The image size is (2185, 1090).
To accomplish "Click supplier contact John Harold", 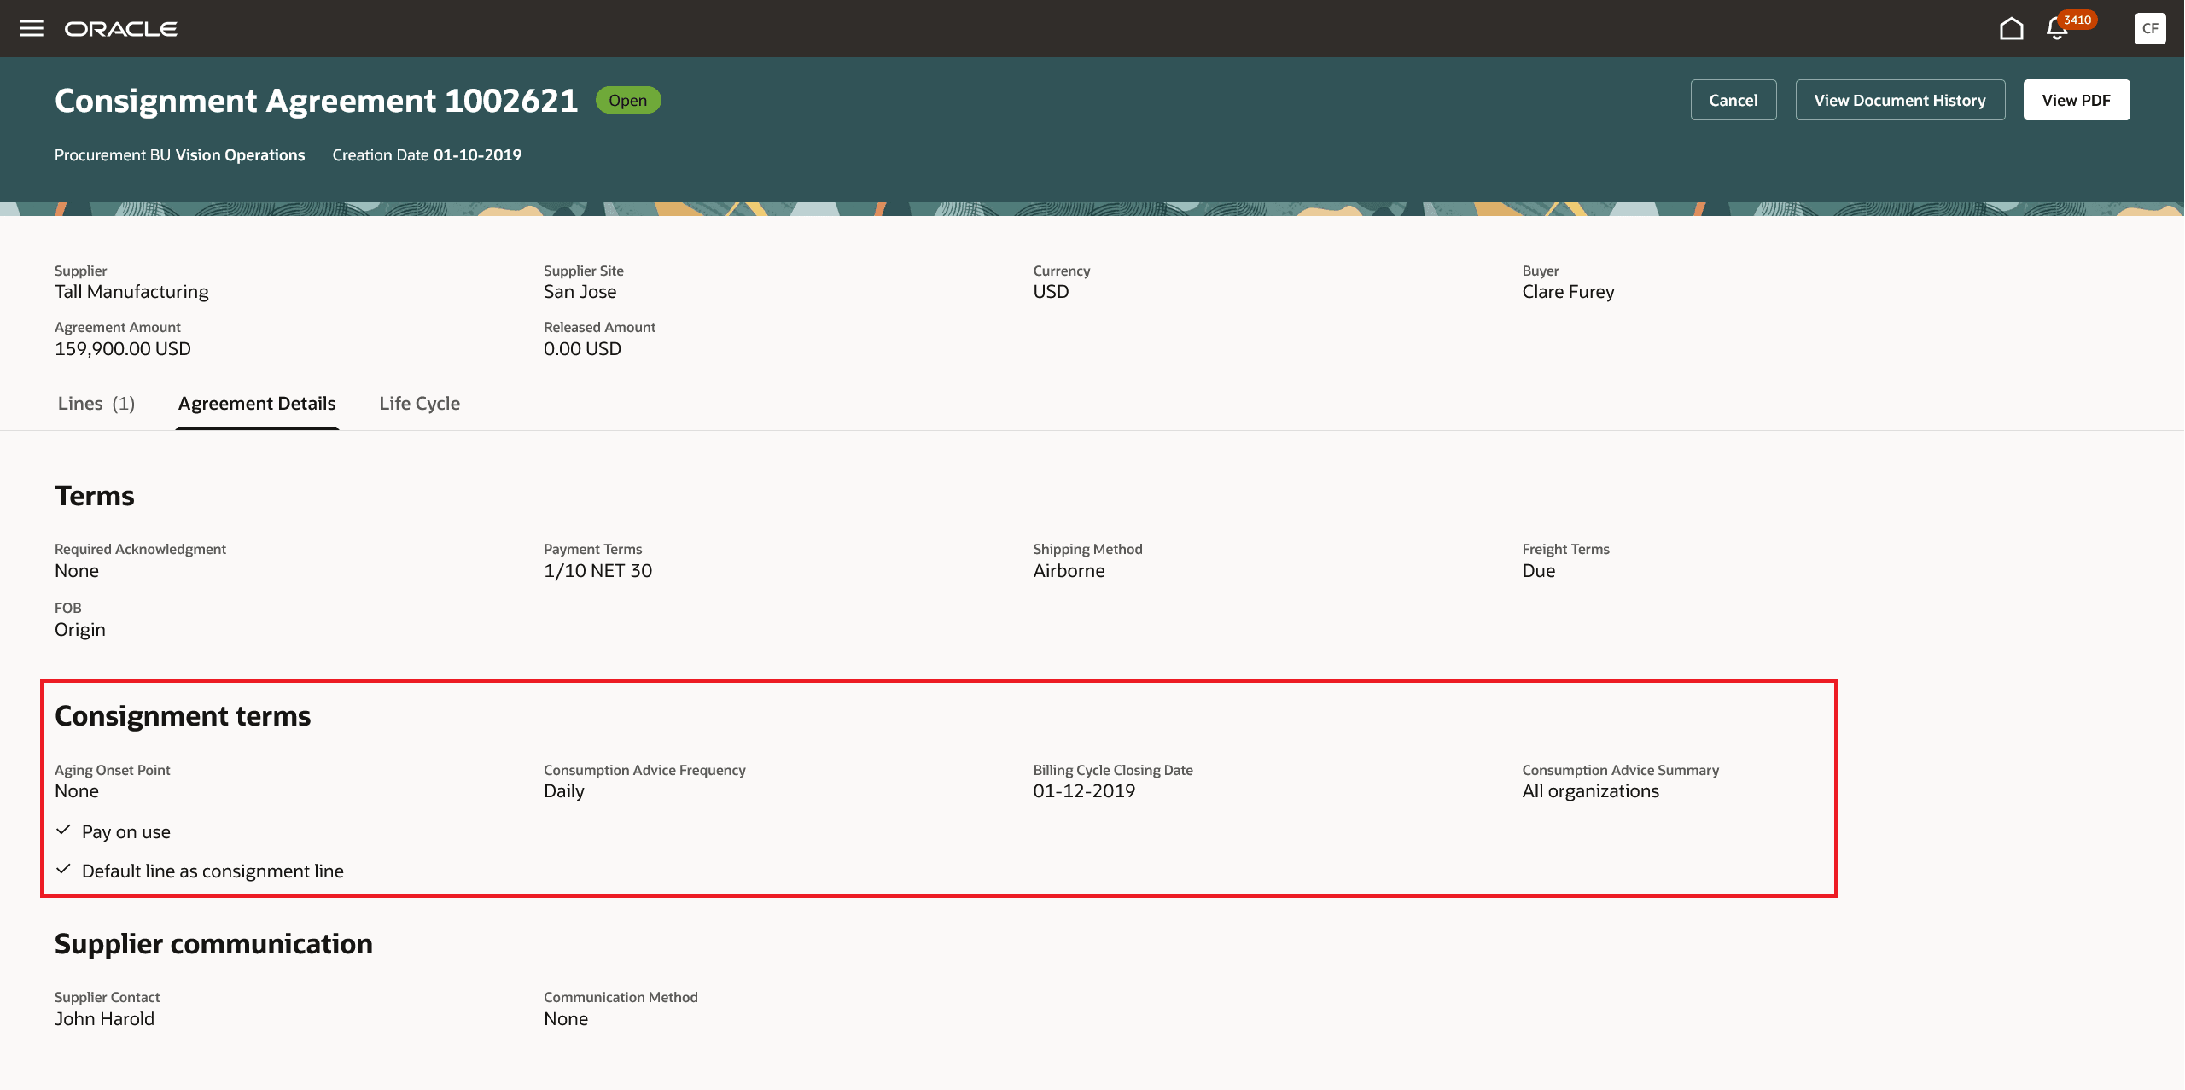I will [x=104, y=1019].
